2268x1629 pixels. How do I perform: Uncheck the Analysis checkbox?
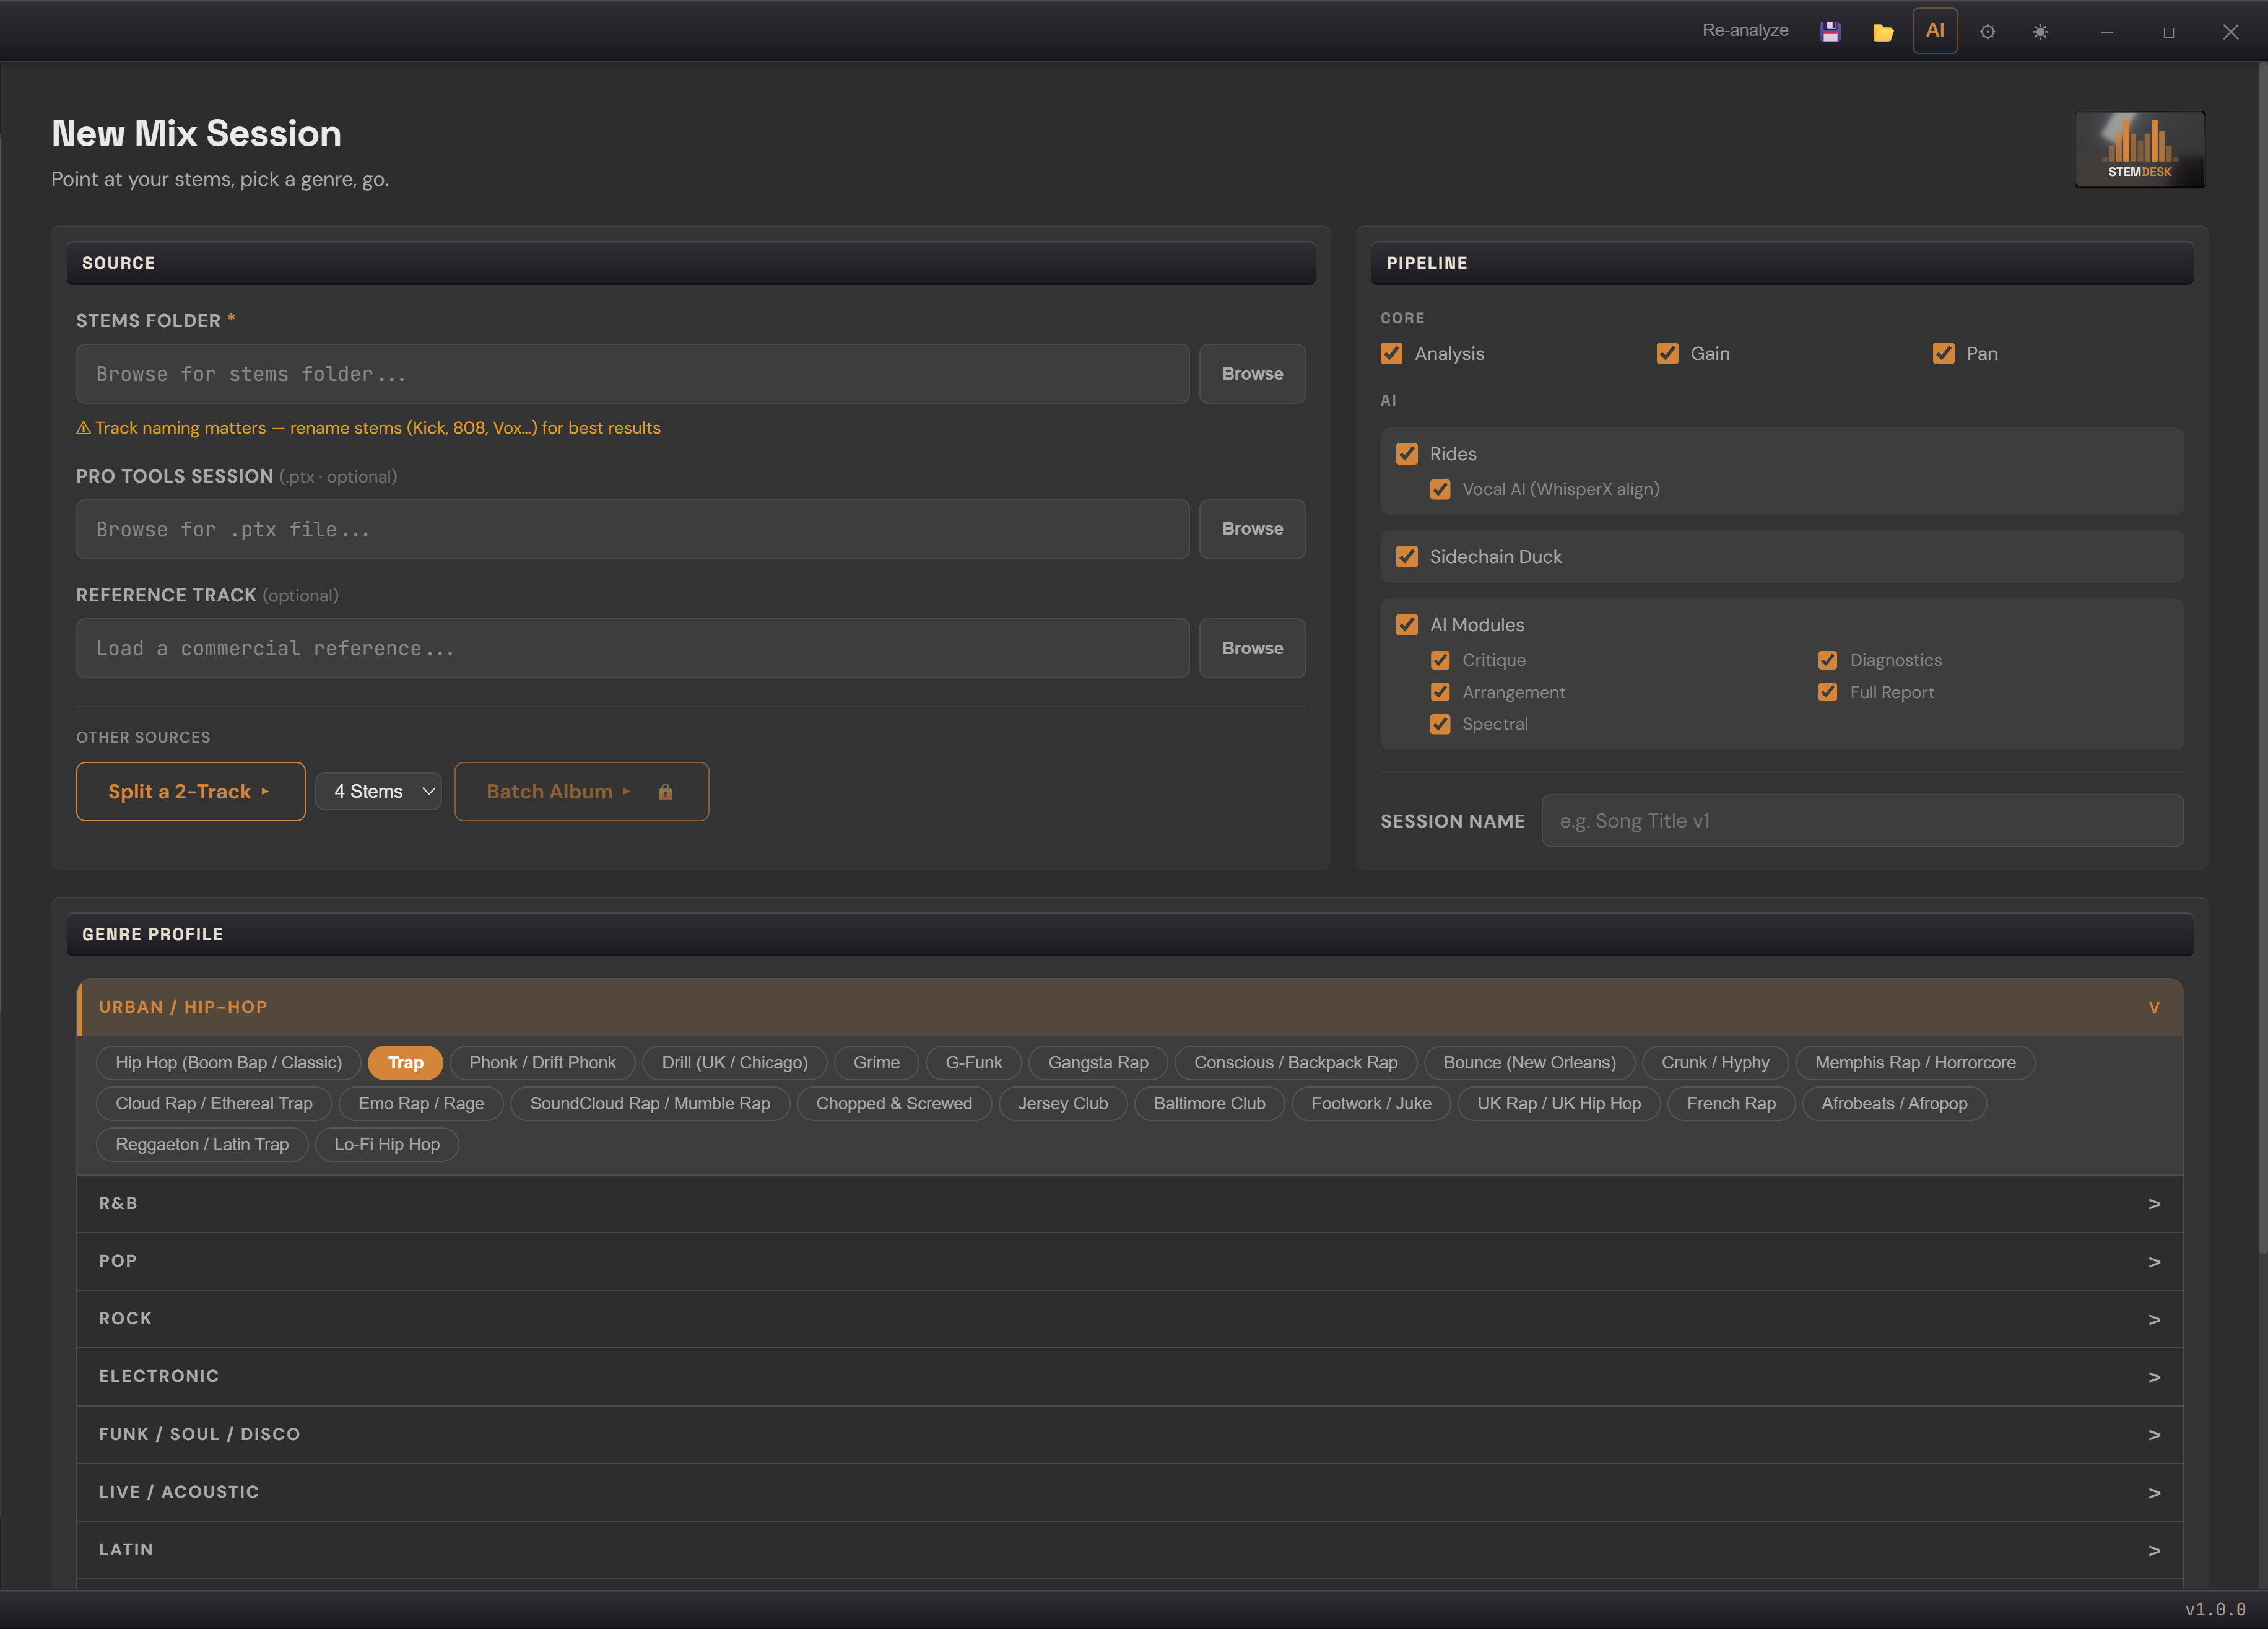[x=1391, y=353]
